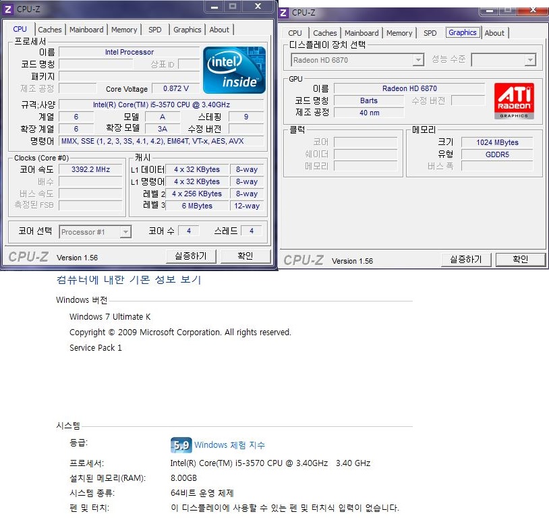The image size is (549, 520).
Task: Show the About tab in the right window
Action: (494, 33)
